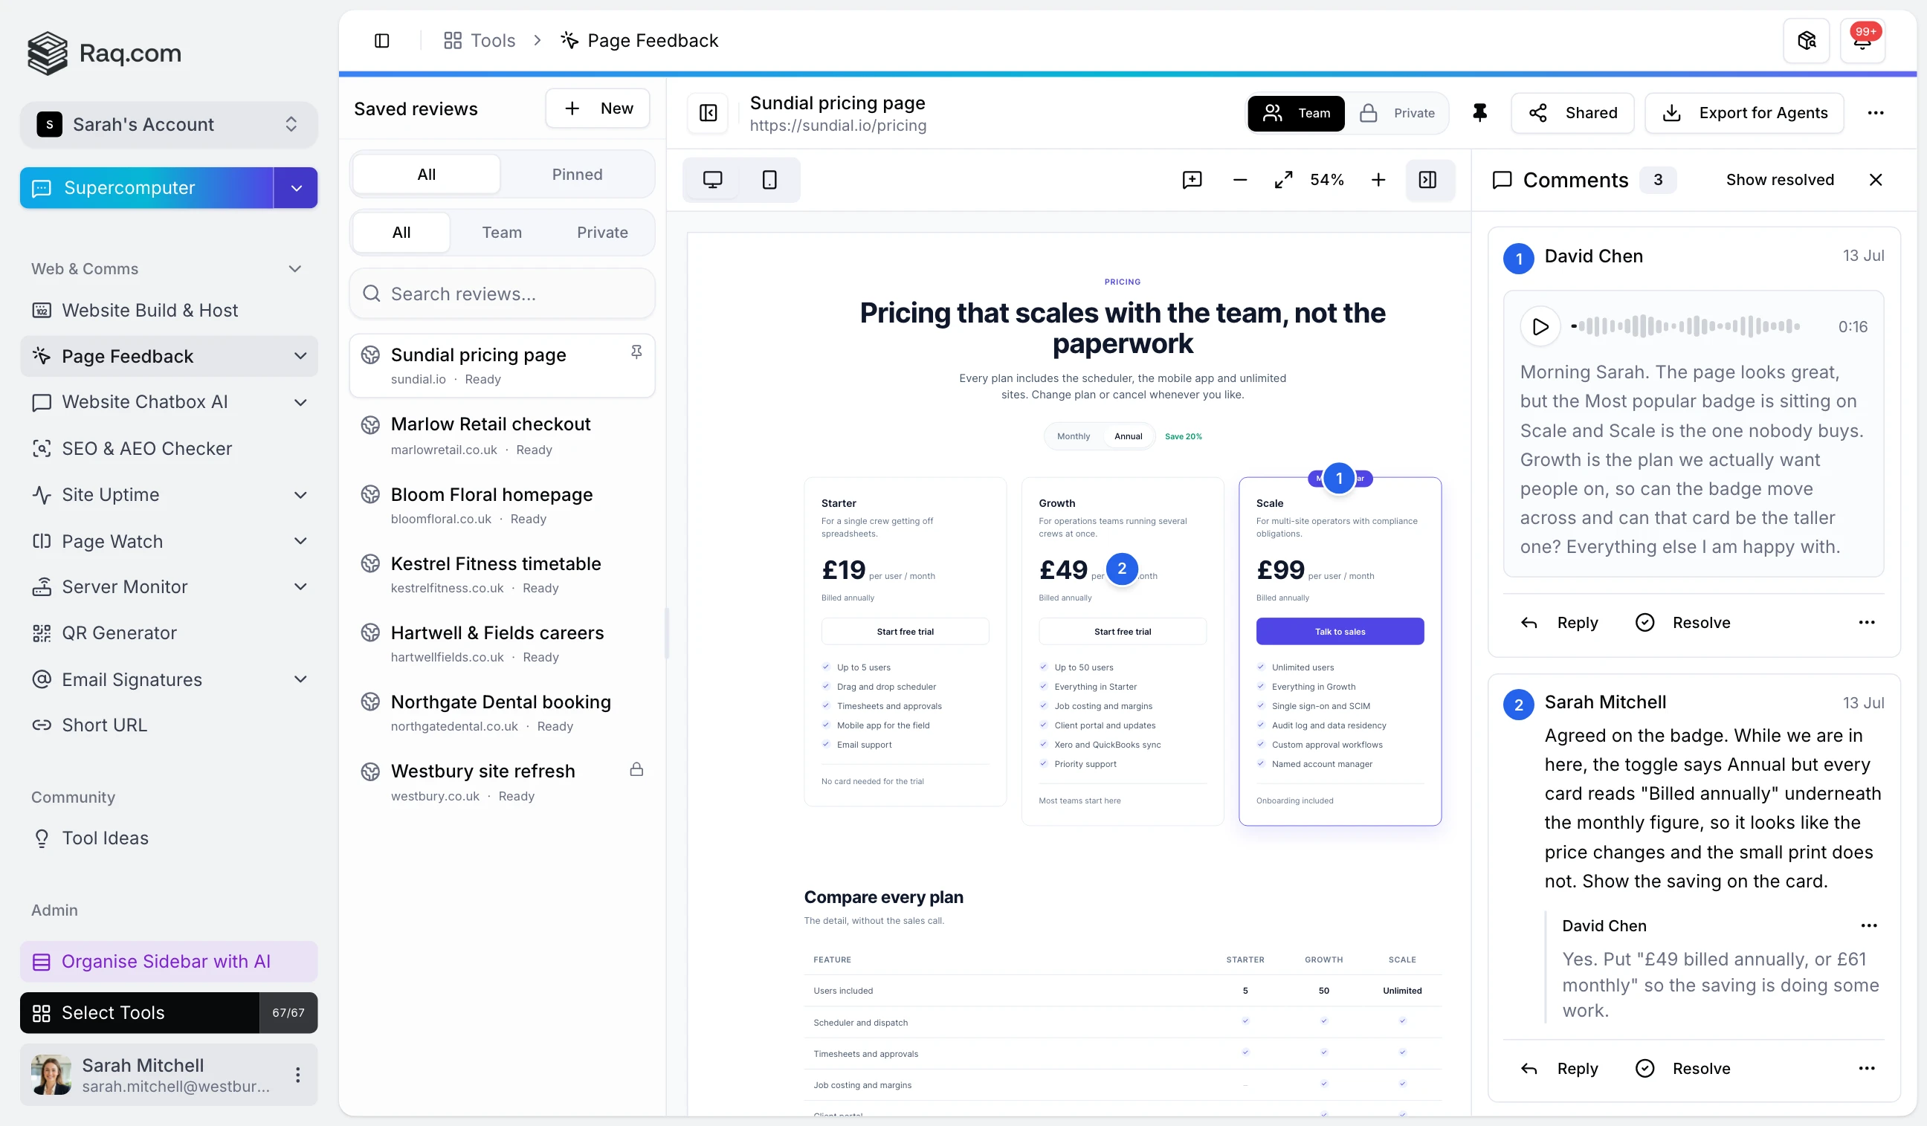Expand the Site Uptime submenu
This screenshot has height=1126, width=1927.
(x=300, y=494)
